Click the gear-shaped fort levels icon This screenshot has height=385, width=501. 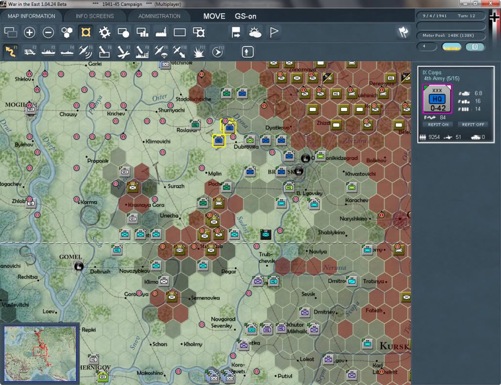tap(105, 32)
